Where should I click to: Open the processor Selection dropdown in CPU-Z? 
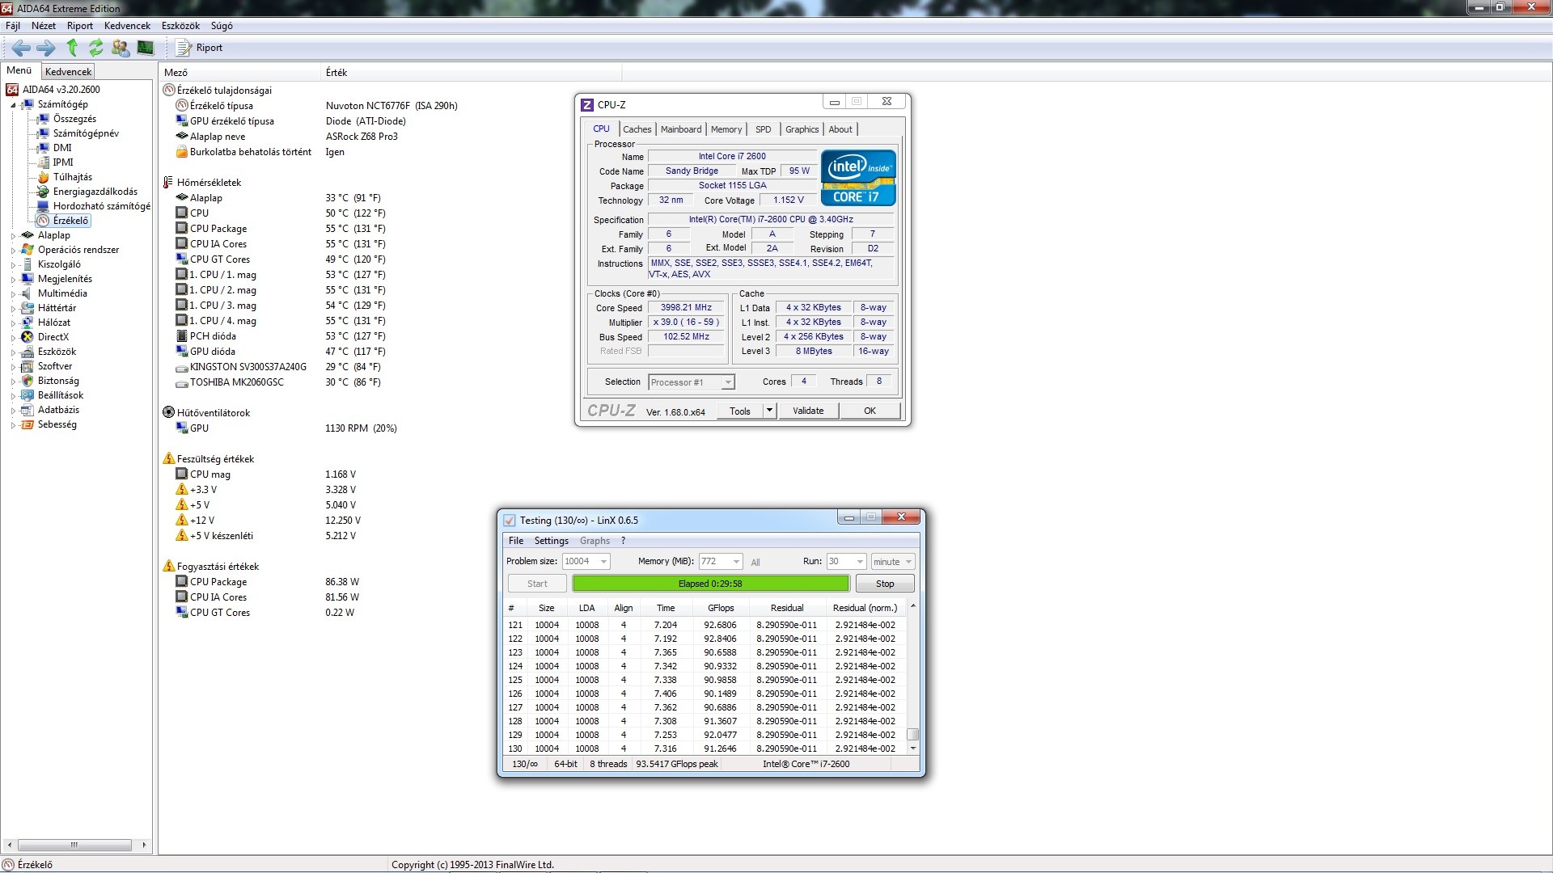click(727, 382)
